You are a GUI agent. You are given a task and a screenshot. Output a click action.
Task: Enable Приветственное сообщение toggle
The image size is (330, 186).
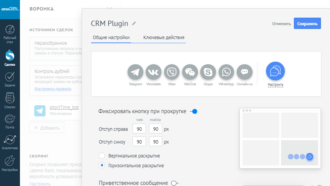(x=175, y=183)
